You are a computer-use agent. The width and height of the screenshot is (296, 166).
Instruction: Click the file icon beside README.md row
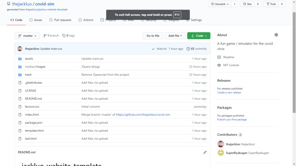coord(20,99)
